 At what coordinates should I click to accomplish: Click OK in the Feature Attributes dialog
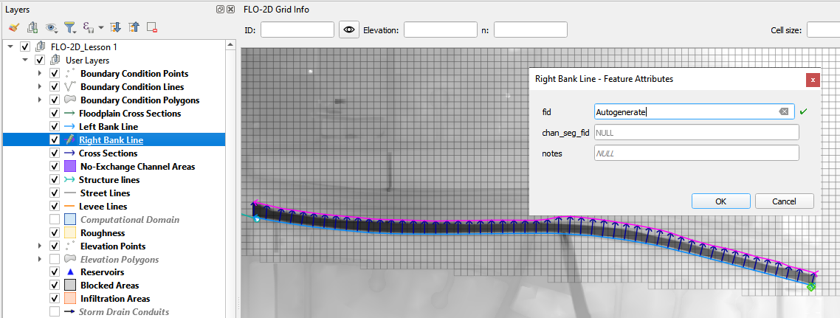point(720,201)
